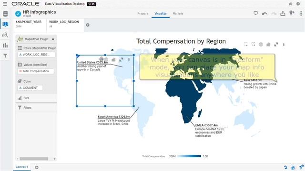Viewport: 305px width, 171px height.
Task: Open the Data Elements database icon
Action: pyautogui.click(x=5, y=14)
